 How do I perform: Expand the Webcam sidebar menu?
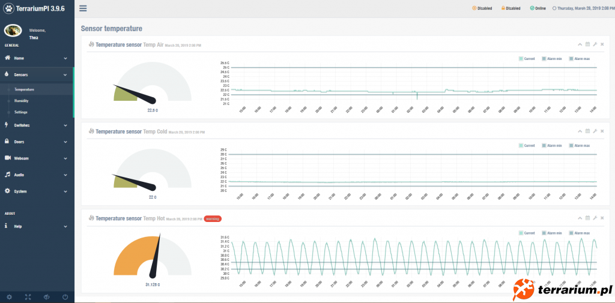pyautogui.click(x=36, y=158)
